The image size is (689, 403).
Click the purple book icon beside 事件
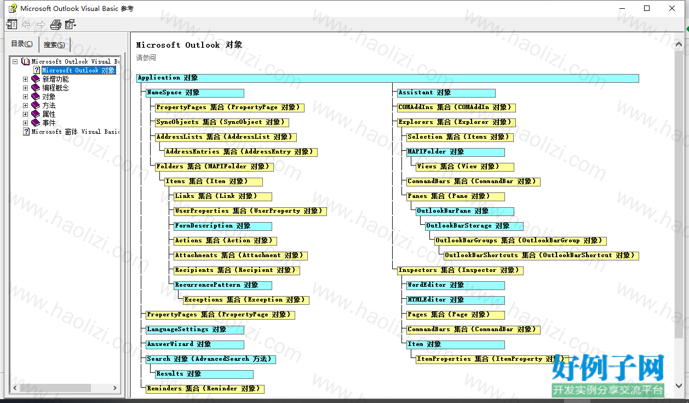tap(36, 123)
